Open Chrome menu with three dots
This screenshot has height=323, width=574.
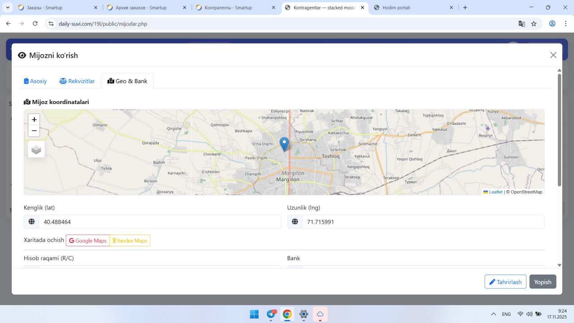click(x=565, y=24)
